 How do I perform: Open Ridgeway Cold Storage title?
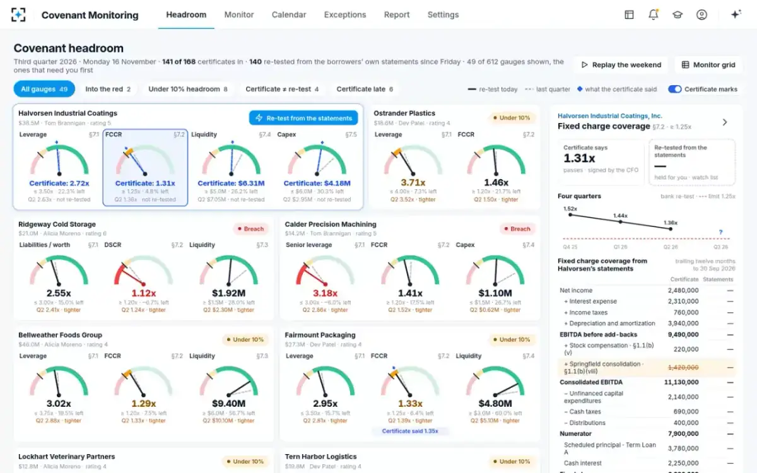pos(57,225)
